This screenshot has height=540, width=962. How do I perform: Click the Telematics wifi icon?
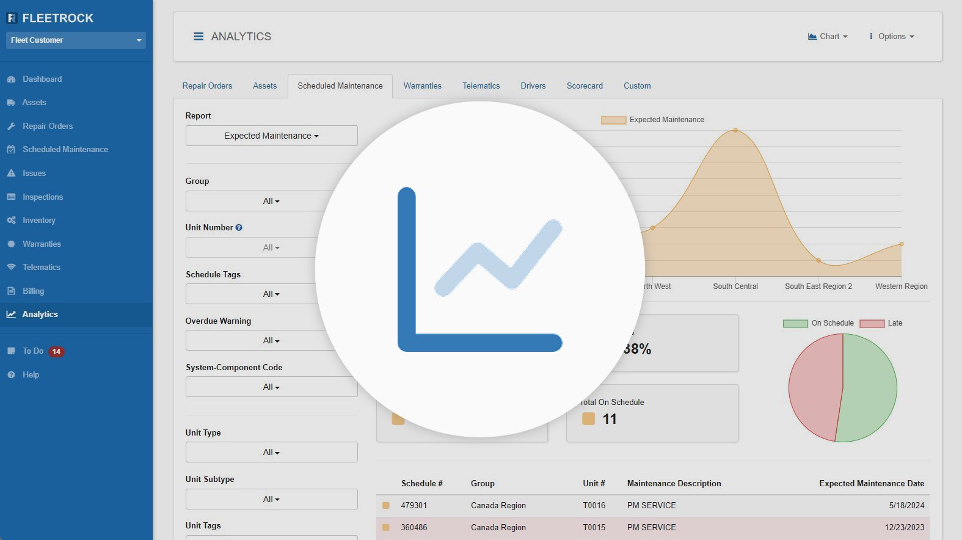(x=11, y=268)
